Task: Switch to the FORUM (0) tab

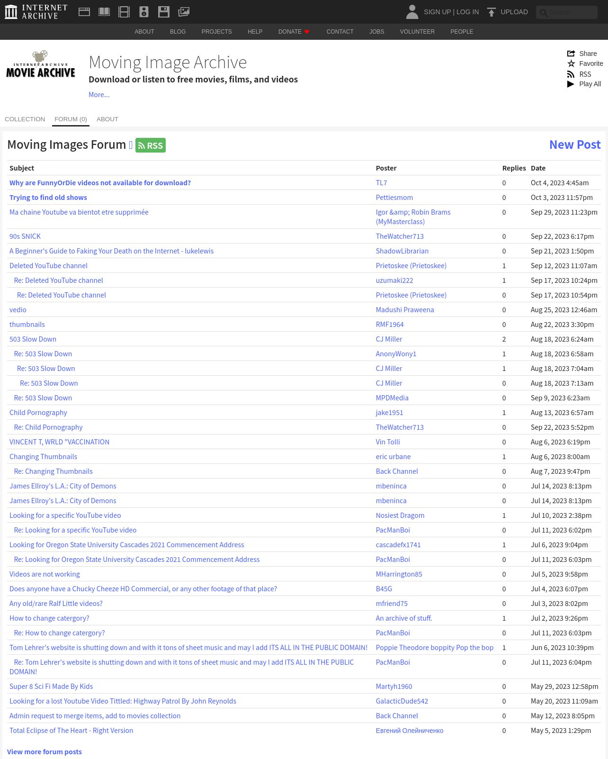Action: (x=71, y=119)
